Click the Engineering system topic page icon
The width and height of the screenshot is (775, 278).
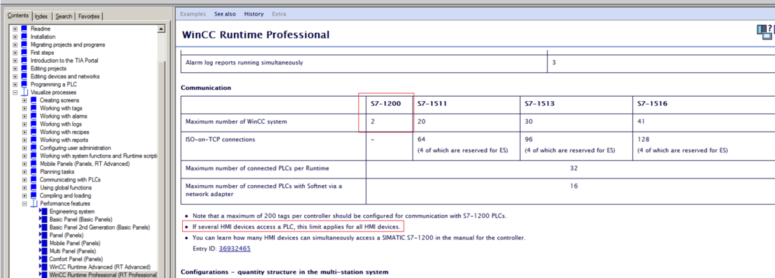[43, 211]
